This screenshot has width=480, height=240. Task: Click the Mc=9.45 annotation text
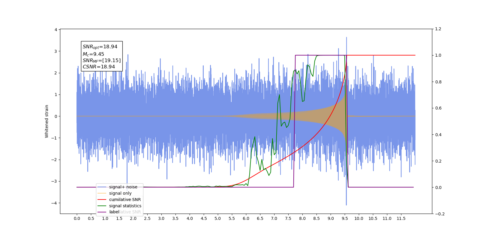click(x=94, y=54)
